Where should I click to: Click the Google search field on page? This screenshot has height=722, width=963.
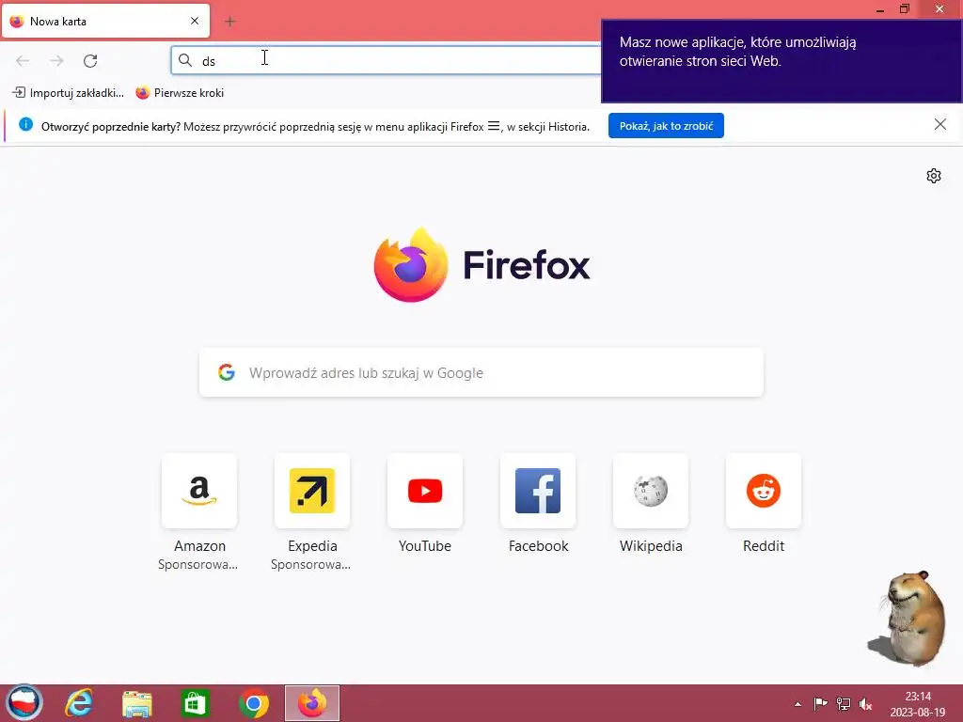[481, 372]
